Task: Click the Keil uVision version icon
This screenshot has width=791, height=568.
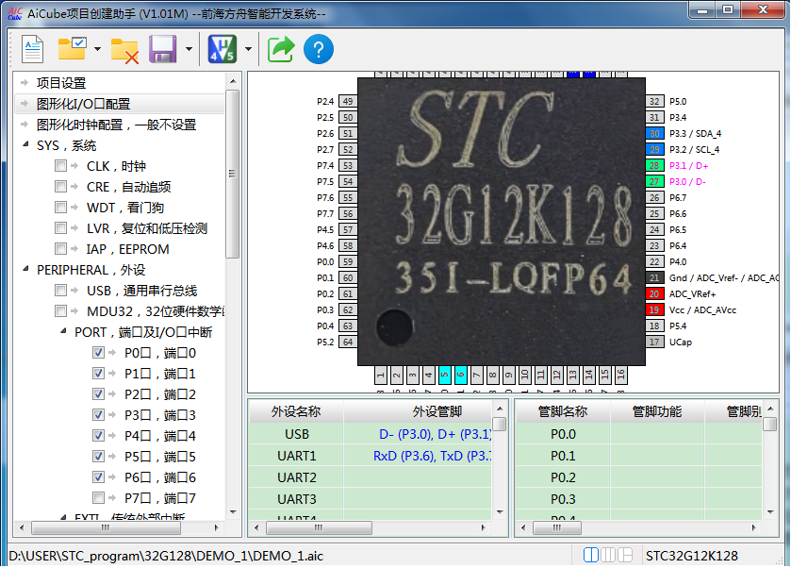Action: point(222,49)
